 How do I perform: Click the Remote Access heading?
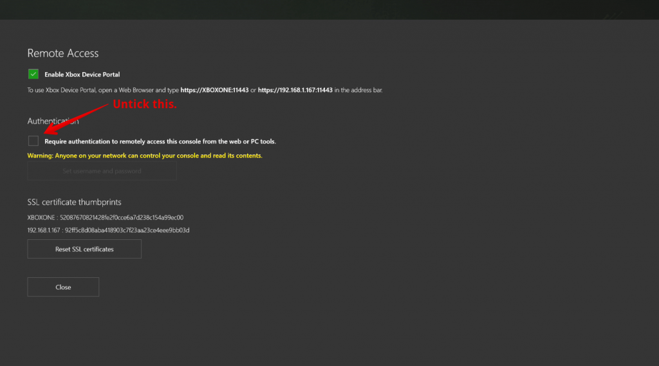[63, 53]
